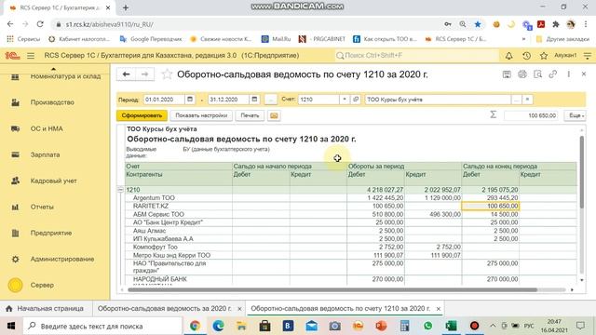Click the end date field 31.12.2020
The width and height of the screenshot is (596, 335).
[229, 100]
